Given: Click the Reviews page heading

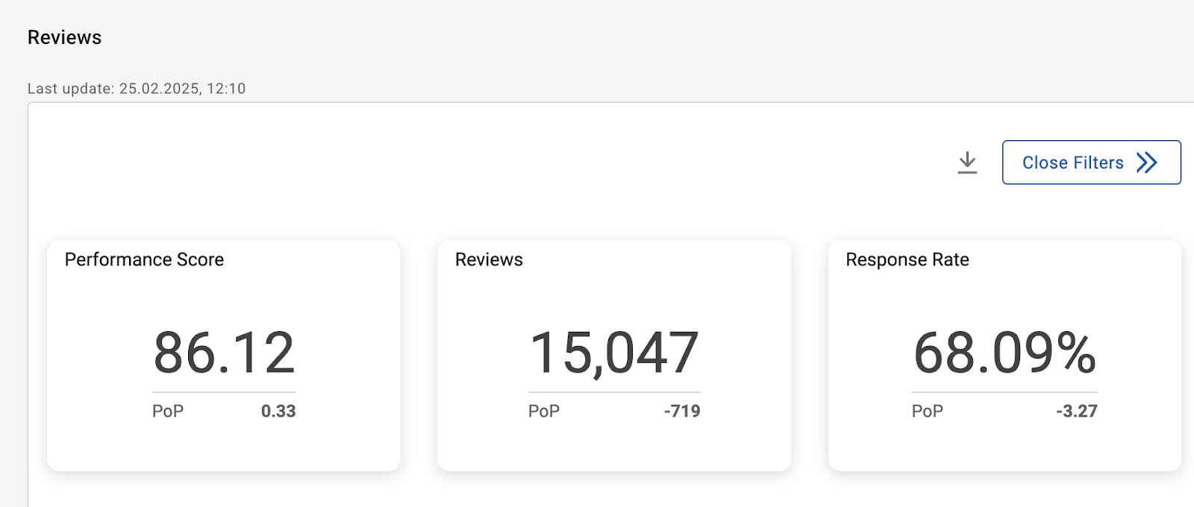Looking at the screenshot, I should tap(64, 37).
